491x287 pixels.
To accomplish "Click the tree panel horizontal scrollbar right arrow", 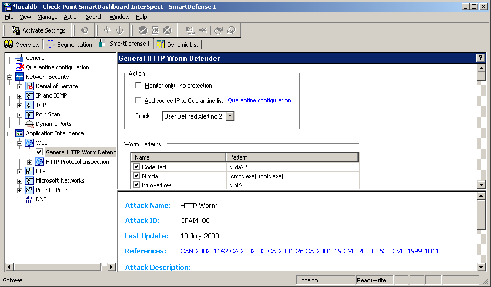I will click(x=111, y=267).
